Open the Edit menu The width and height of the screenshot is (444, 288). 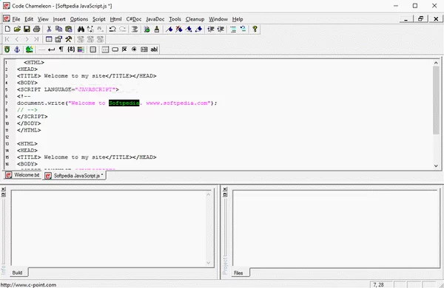click(29, 19)
